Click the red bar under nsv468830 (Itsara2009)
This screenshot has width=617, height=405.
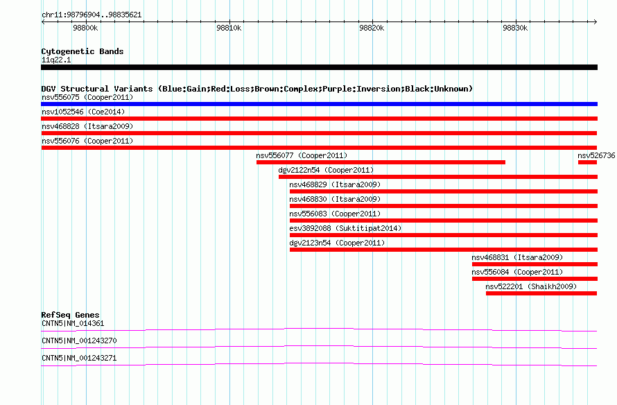pyautogui.click(x=444, y=206)
